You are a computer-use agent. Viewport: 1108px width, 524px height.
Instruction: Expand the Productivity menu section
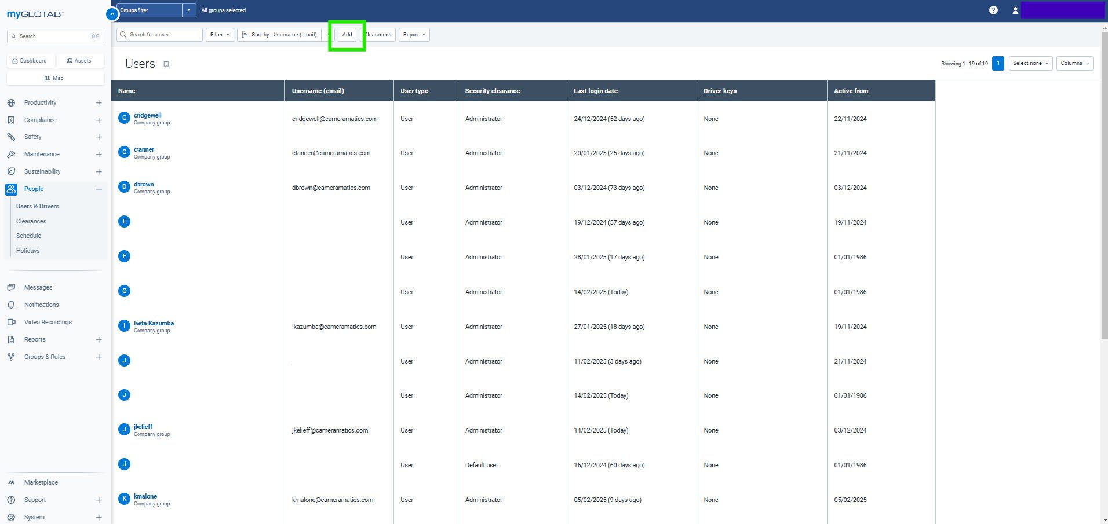(x=99, y=103)
